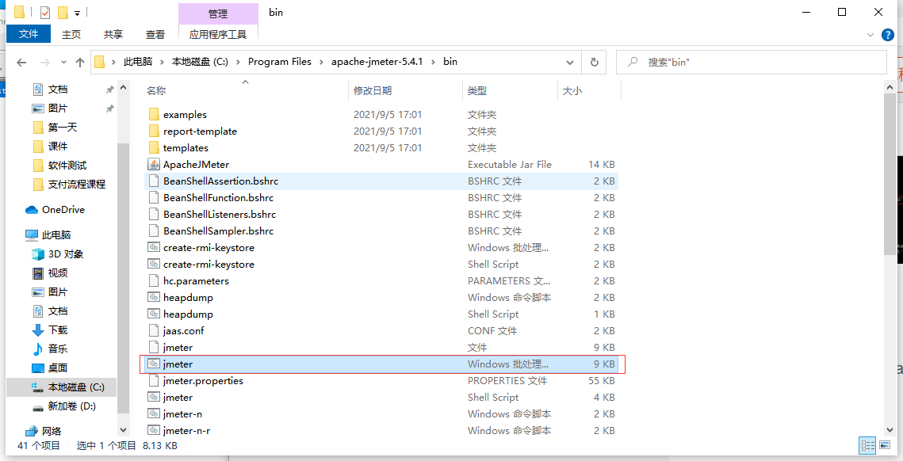This screenshot has width=903, height=461.
Task: Open 下载 in navigation pane
Action: (58, 330)
